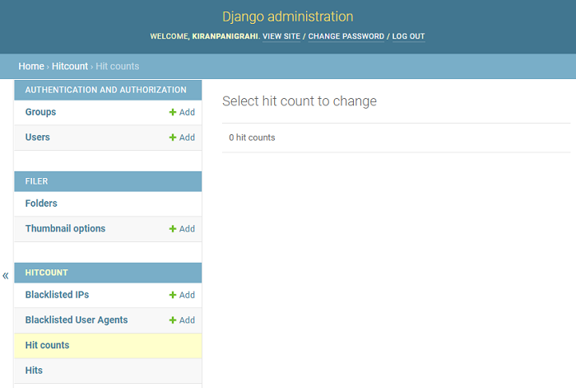Click the Log Out link
The image size is (576, 388).
point(408,36)
